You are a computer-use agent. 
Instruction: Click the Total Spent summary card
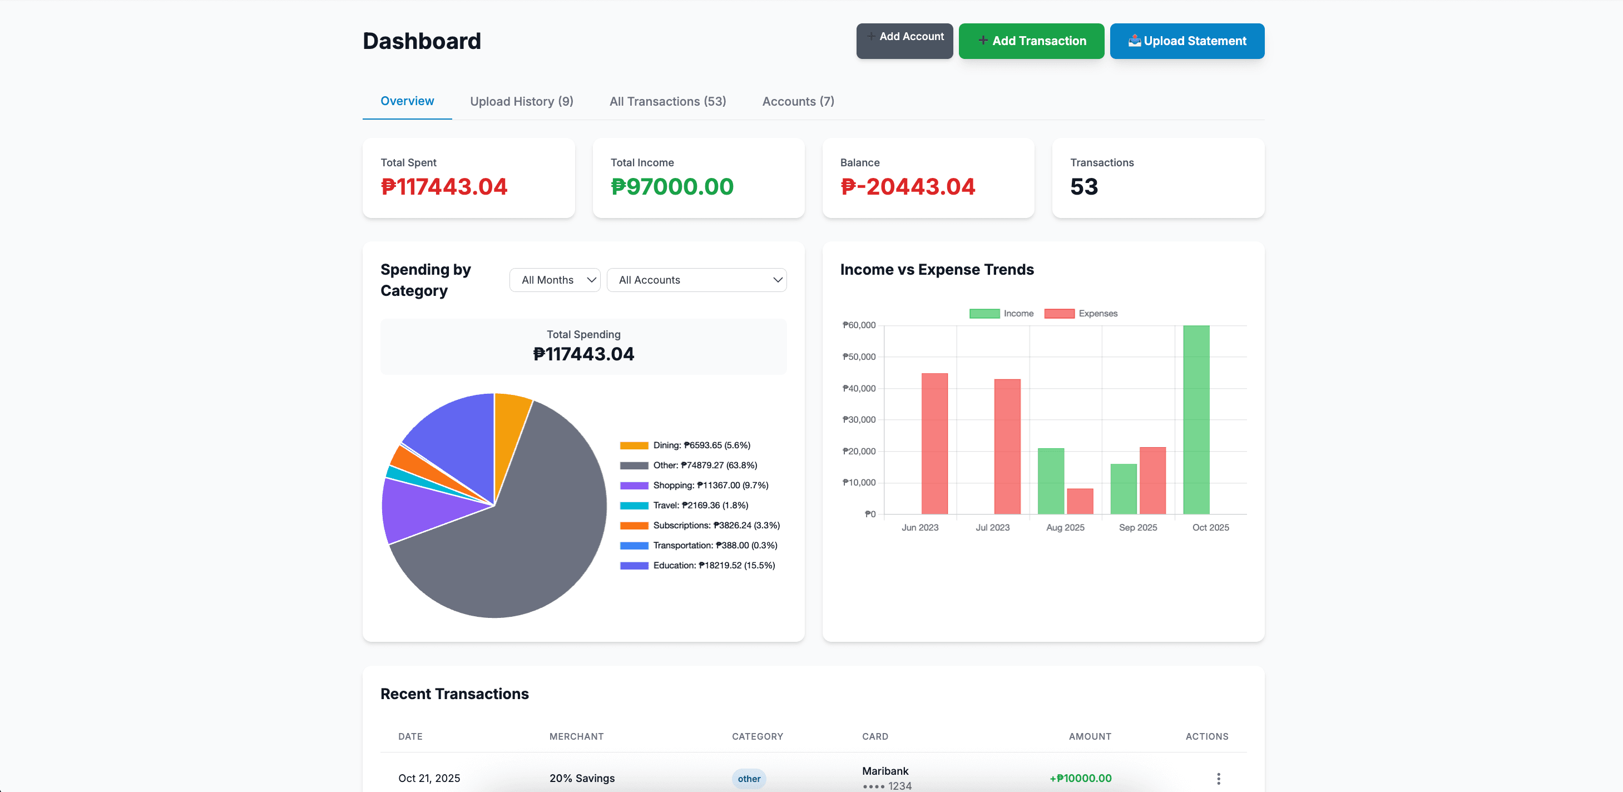pyautogui.click(x=468, y=179)
